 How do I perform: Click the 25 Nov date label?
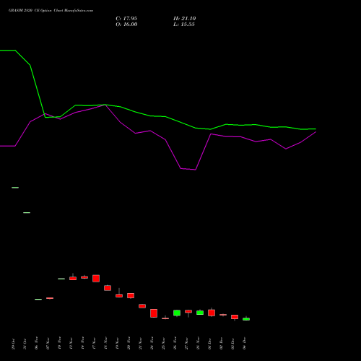(x=163, y=344)
